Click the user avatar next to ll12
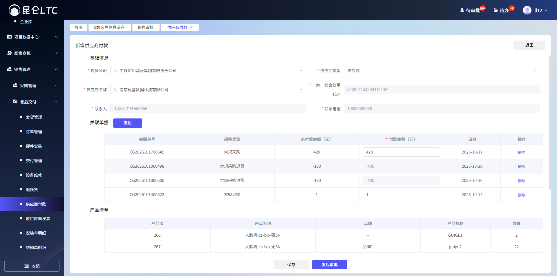557x276 pixels. 527,10
